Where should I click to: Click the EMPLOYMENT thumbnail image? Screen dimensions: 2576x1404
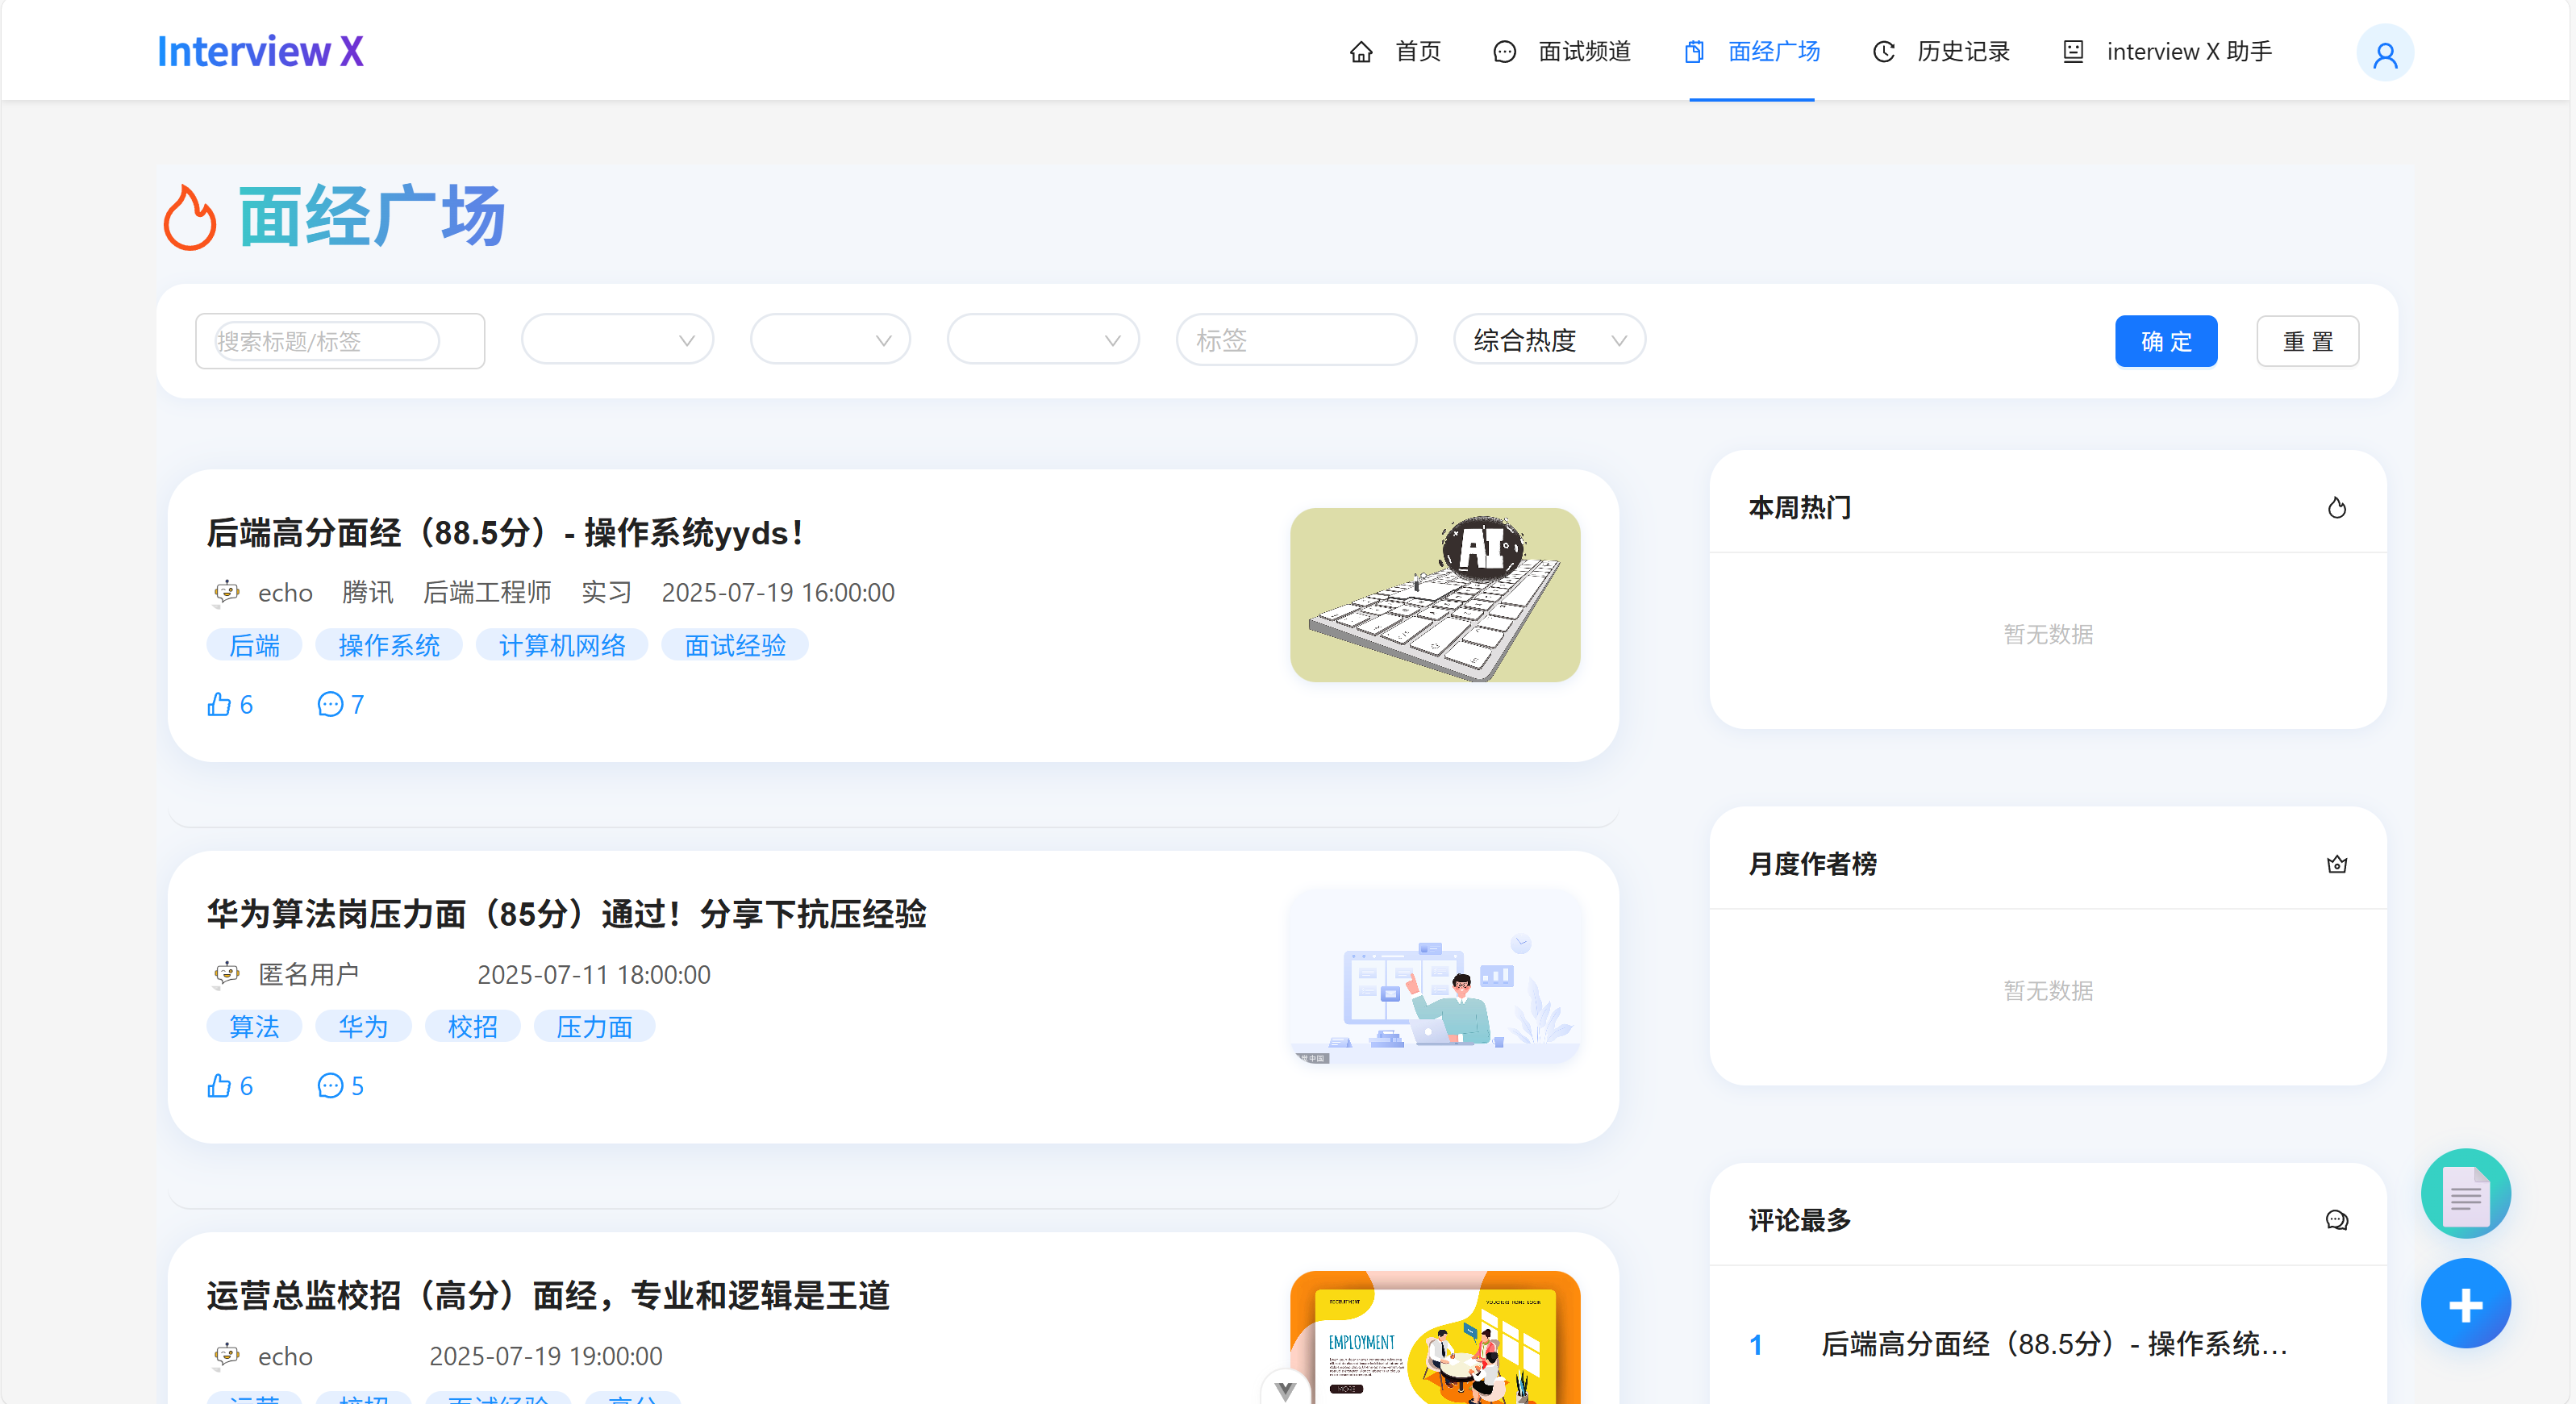(x=1435, y=1337)
